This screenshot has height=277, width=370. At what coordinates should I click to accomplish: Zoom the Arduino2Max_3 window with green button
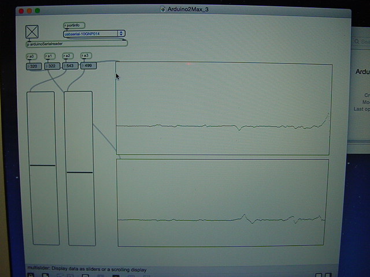(x=37, y=10)
